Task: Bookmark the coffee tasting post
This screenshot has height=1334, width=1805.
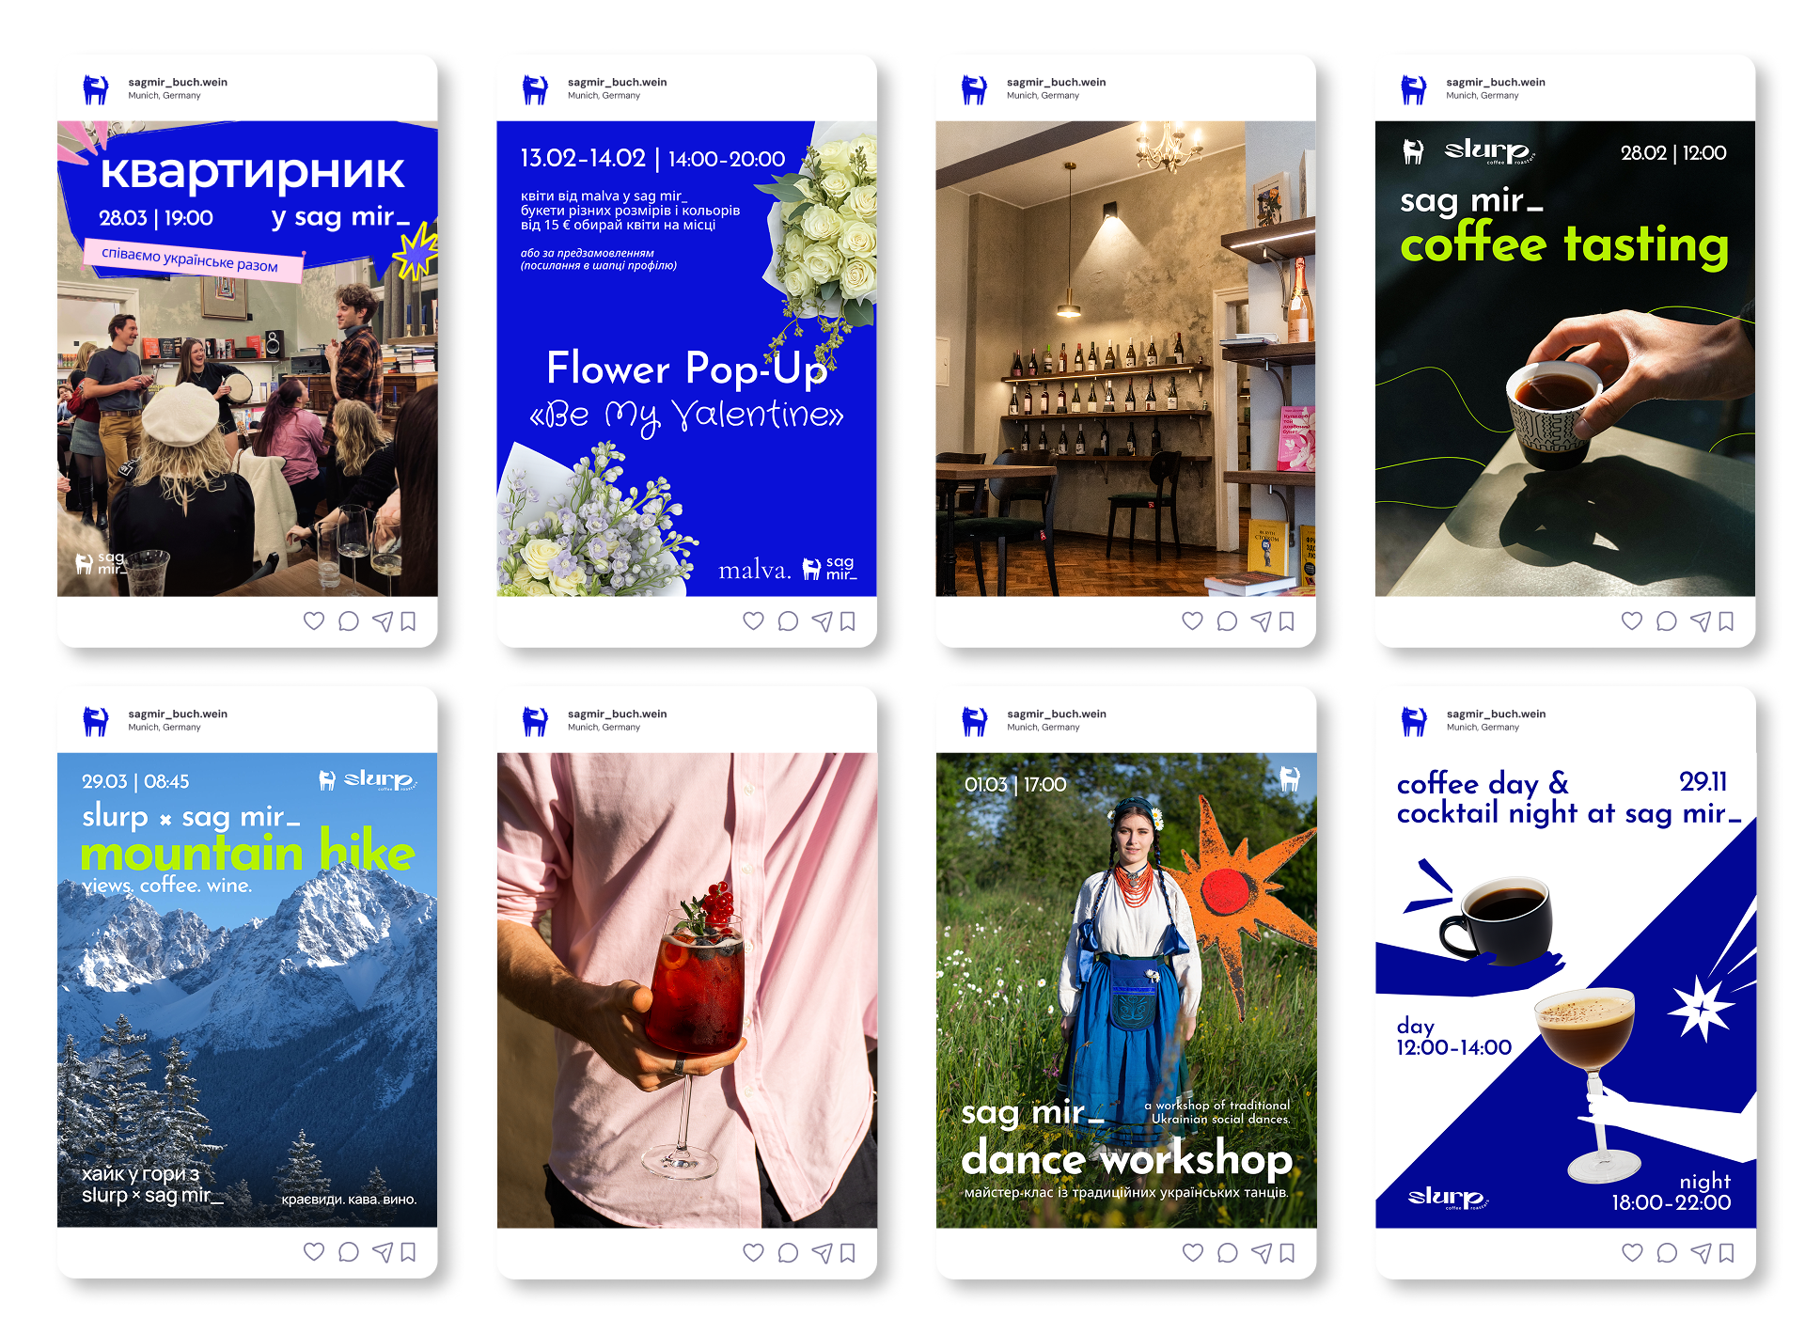Action: coord(1726,620)
